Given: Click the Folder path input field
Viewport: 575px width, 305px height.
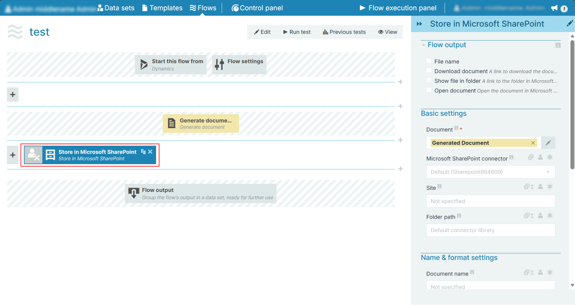Looking at the screenshot, I should [491, 230].
